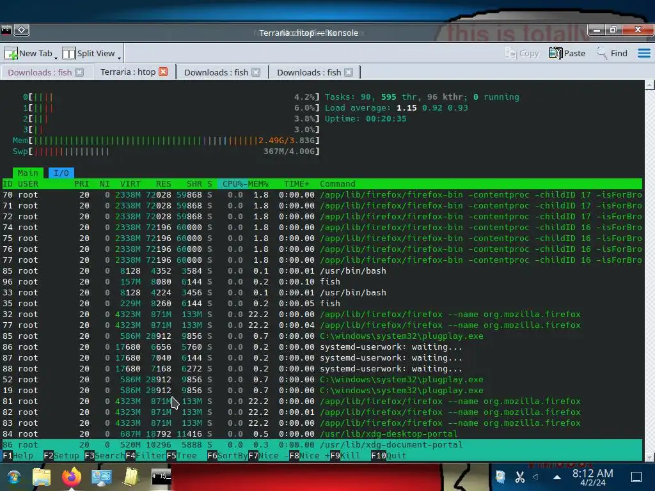Close the Terraria : htop tab
655x491 pixels.
coord(163,72)
